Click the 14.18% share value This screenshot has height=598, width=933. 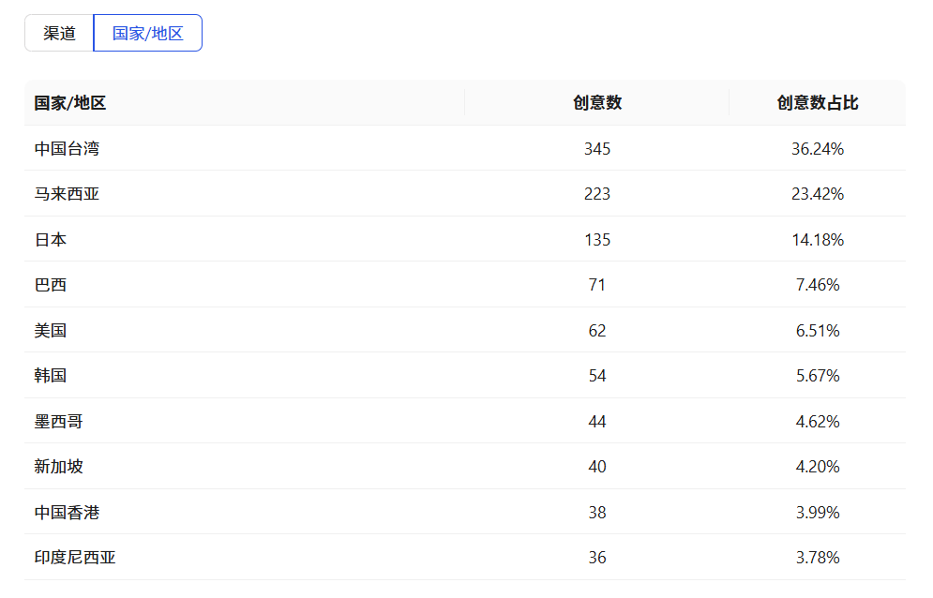click(818, 240)
